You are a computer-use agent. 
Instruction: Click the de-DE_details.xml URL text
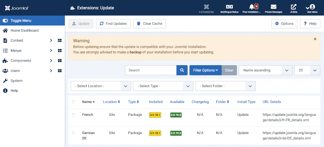pyautogui.click(x=289, y=135)
